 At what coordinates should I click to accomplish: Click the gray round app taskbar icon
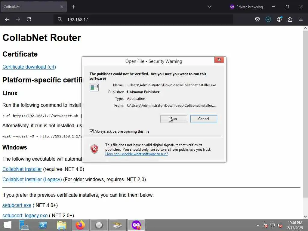(99, 225)
